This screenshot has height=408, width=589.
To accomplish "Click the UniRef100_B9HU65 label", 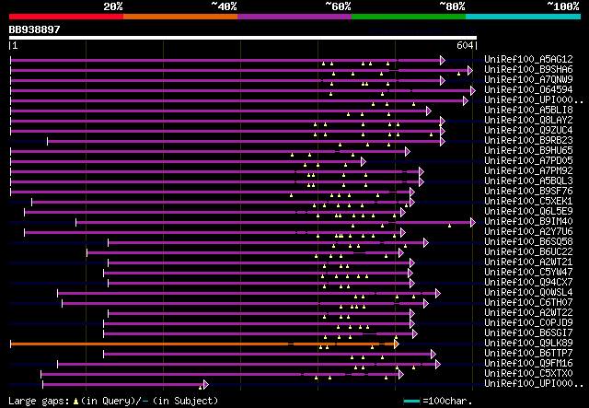I will (528, 150).
